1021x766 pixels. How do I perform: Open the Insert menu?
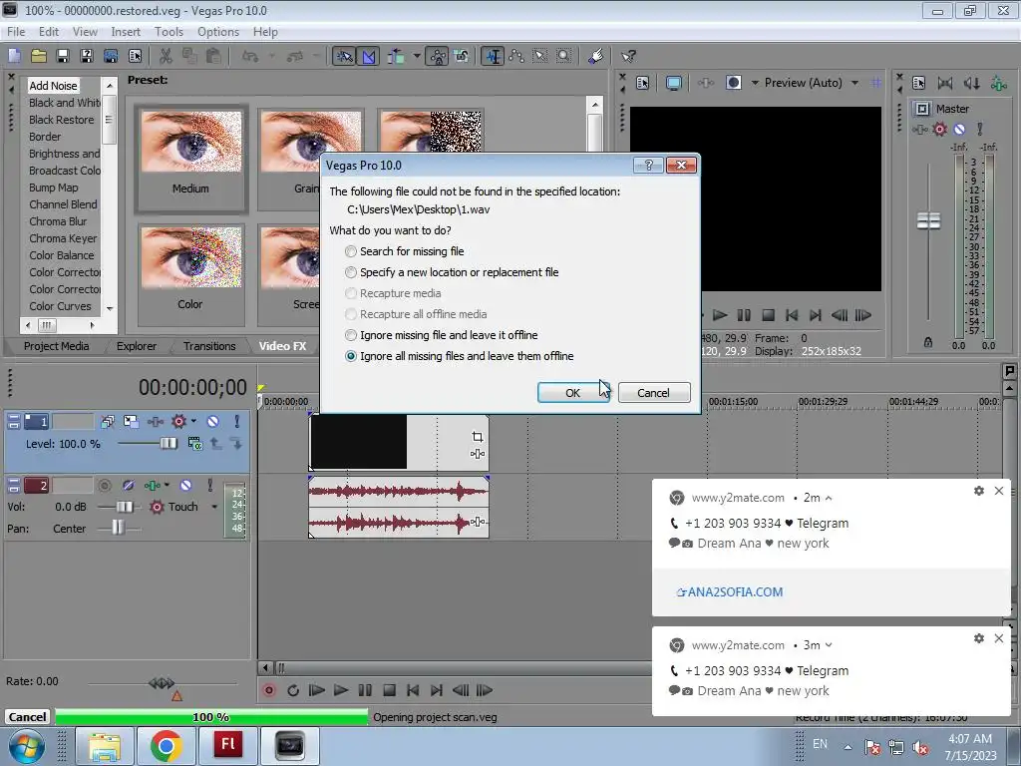pos(126,32)
